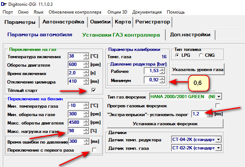Click the Макс. обороты двигателя field

pyautogui.click(x=76, y=122)
